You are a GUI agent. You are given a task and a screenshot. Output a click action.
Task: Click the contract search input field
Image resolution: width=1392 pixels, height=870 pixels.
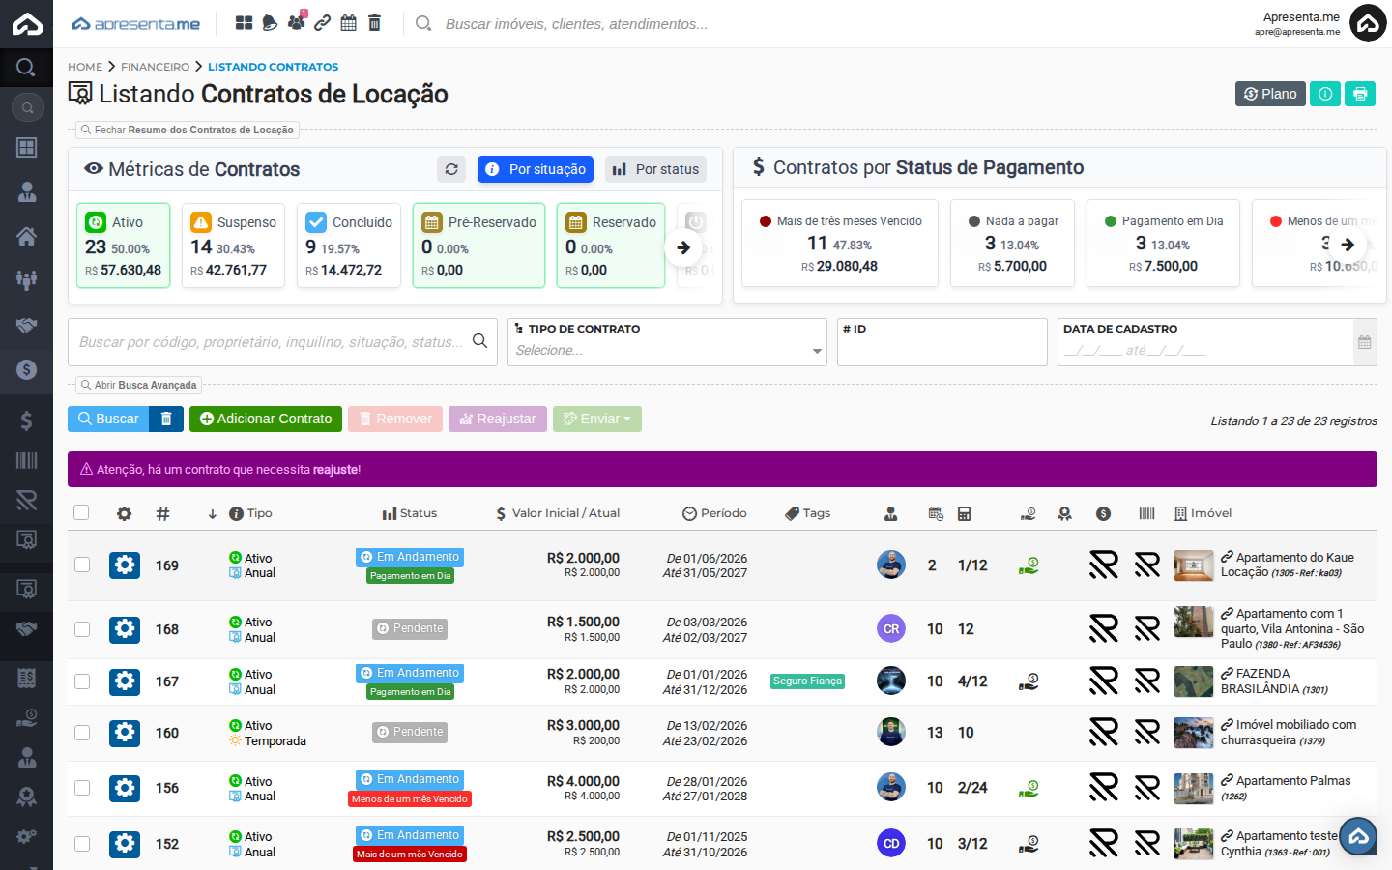click(x=271, y=342)
